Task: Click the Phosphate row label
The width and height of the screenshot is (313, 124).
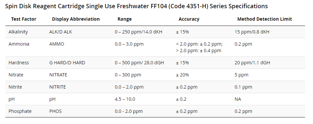Action: click(x=20, y=111)
